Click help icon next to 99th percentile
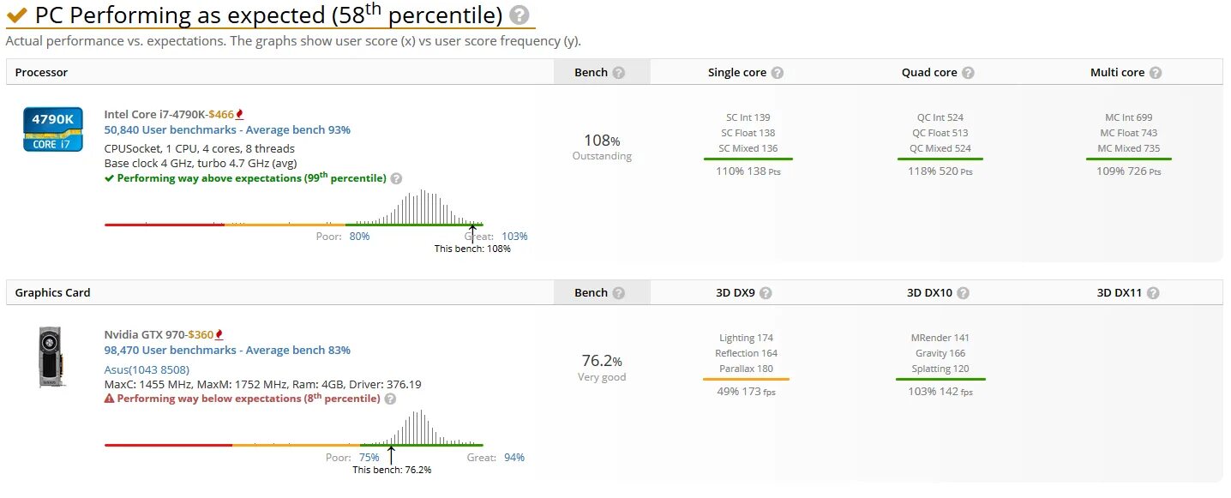Image resolution: width=1231 pixels, height=498 pixels. (x=395, y=178)
